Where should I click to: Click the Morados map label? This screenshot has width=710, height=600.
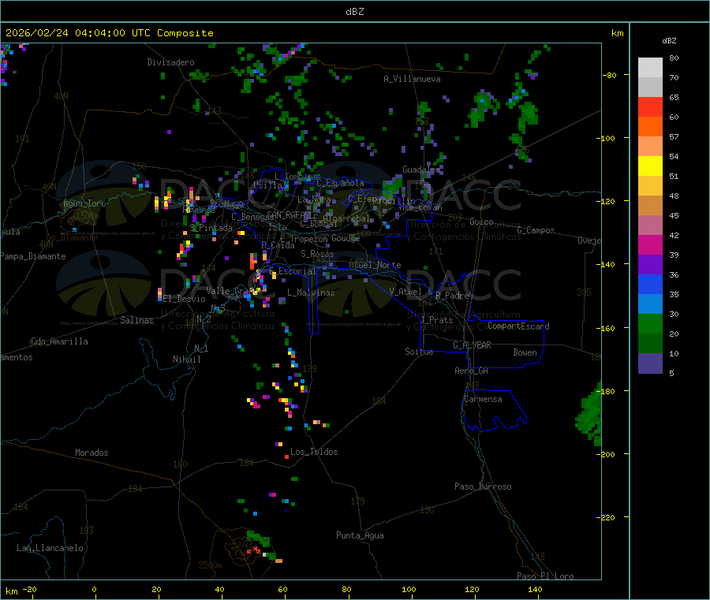(x=92, y=453)
